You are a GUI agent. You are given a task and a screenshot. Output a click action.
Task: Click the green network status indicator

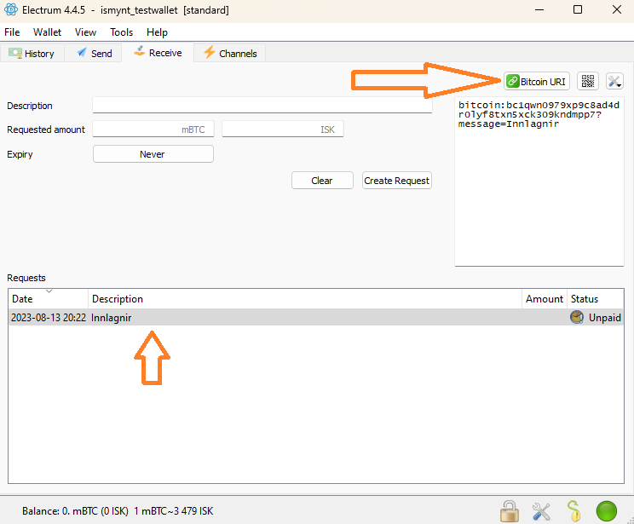[607, 511]
